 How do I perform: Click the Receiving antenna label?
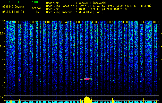pos(59,12)
